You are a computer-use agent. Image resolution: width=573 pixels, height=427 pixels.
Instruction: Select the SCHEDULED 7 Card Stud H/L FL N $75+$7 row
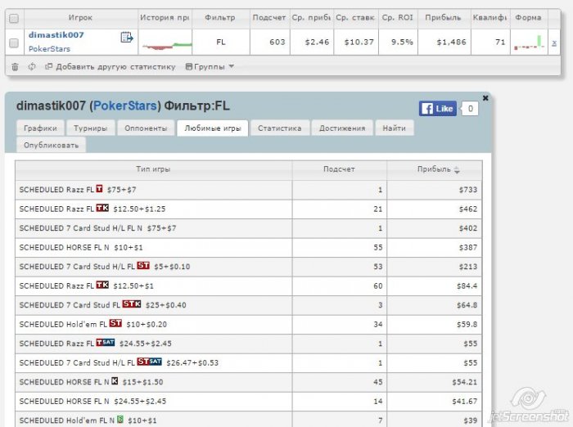click(x=249, y=228)
